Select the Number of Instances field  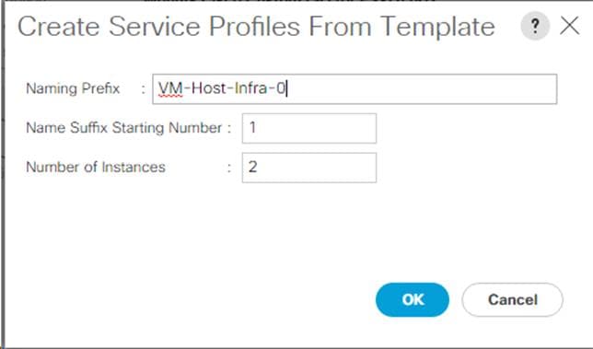(x=309, y=168)
